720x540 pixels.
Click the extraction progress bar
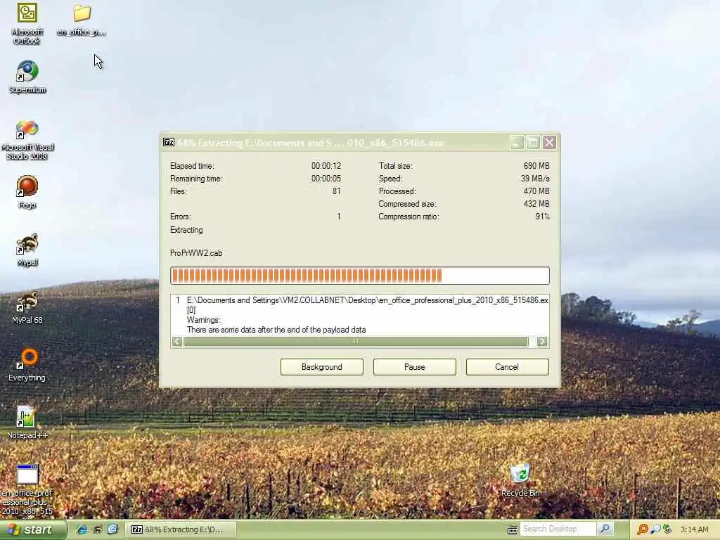[359, 276]
